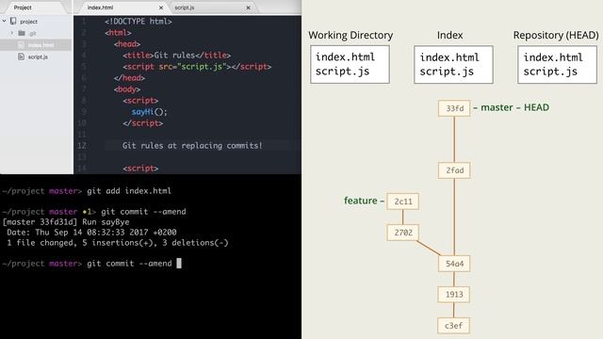Collapse the project root folder
Image resolution: width=603 pixels, height=339 pixels.
point(4,21)
